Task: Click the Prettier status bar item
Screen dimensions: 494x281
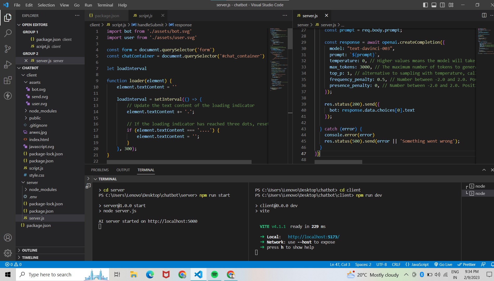Action: [466, 264]
